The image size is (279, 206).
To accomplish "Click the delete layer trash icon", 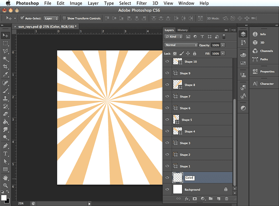I will point(226,199).
